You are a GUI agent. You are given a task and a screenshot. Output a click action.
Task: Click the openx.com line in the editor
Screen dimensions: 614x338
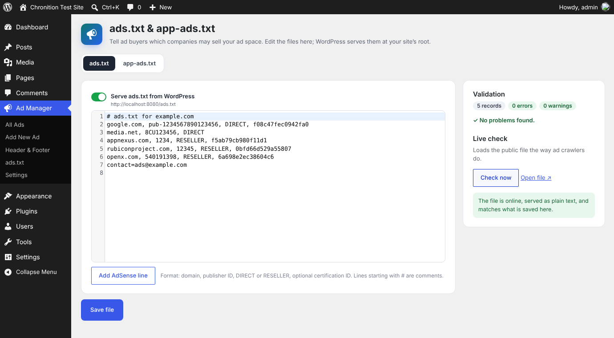(x=190, y=157)
